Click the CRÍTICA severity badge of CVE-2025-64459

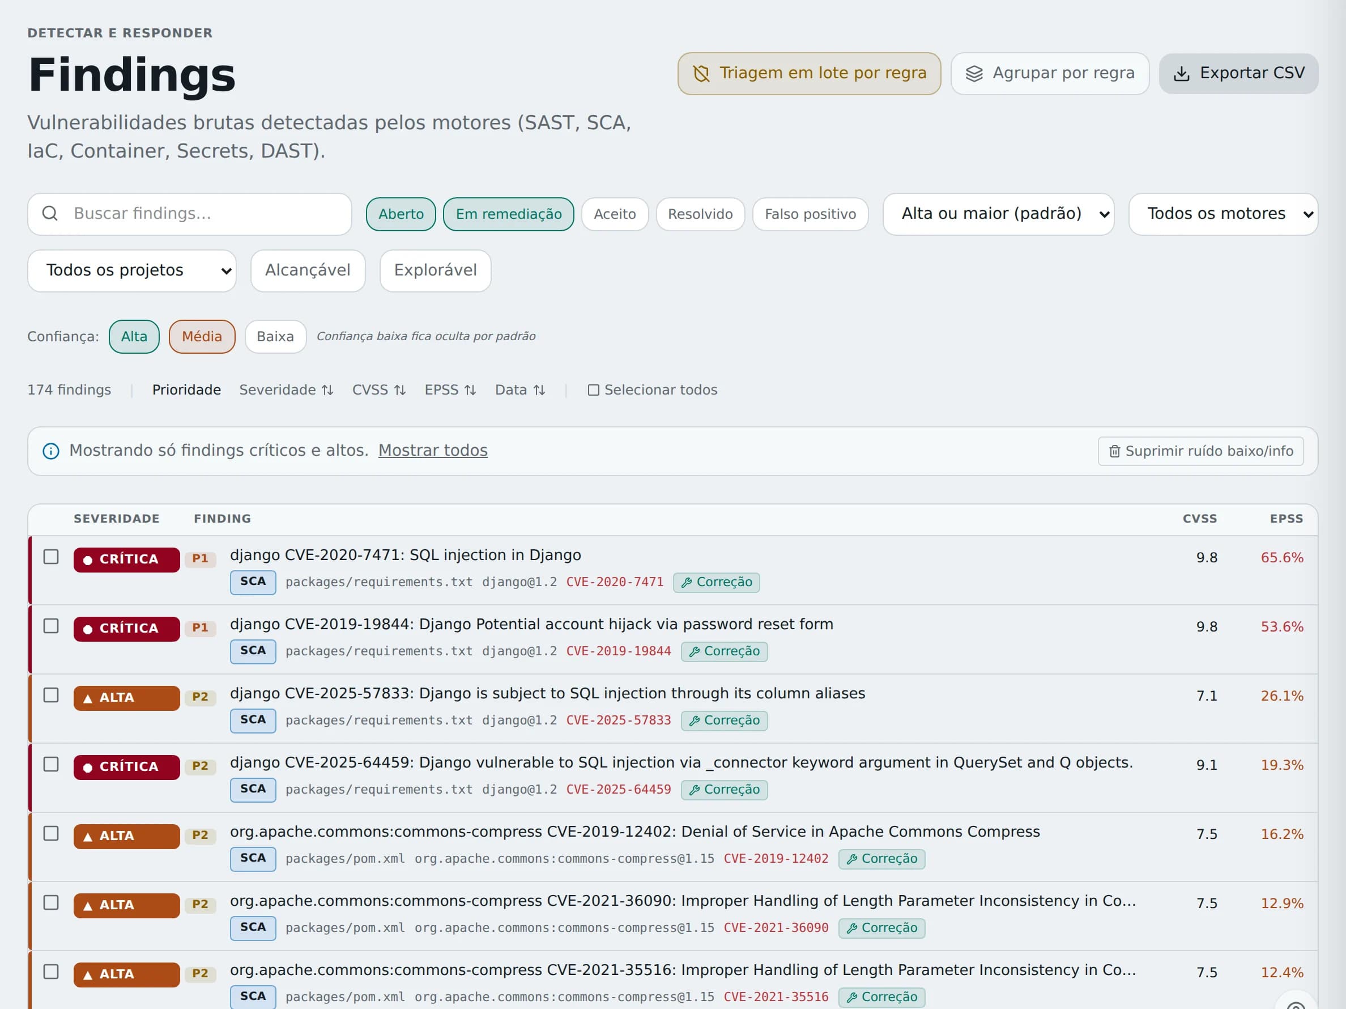tap(126, 766)
